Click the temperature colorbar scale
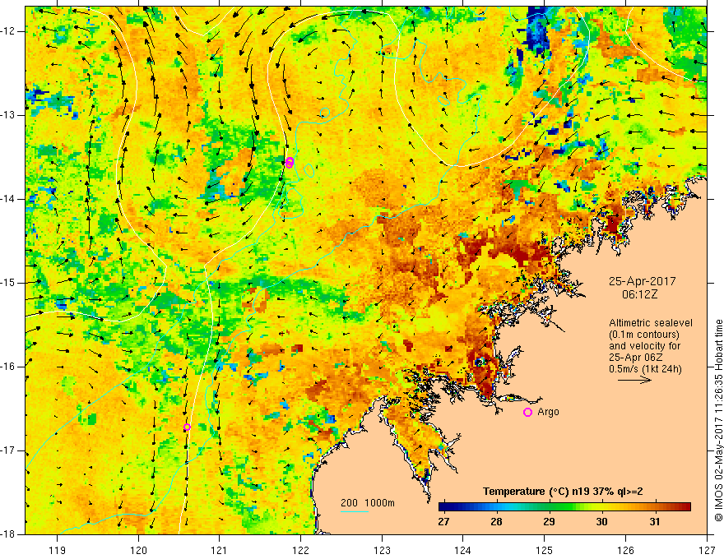Image resolution: width=724 pixels, height=559 pixels. pyautogui.click(x=564, y=507)
